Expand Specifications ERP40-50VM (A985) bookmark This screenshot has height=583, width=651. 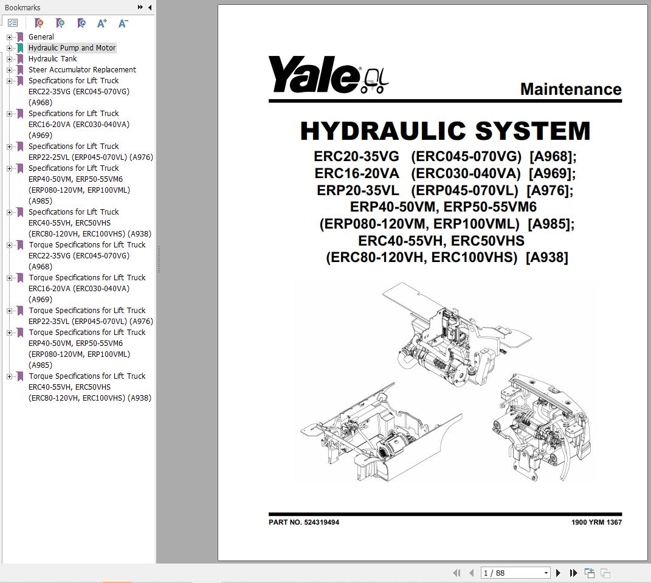(x=9, y=168)
